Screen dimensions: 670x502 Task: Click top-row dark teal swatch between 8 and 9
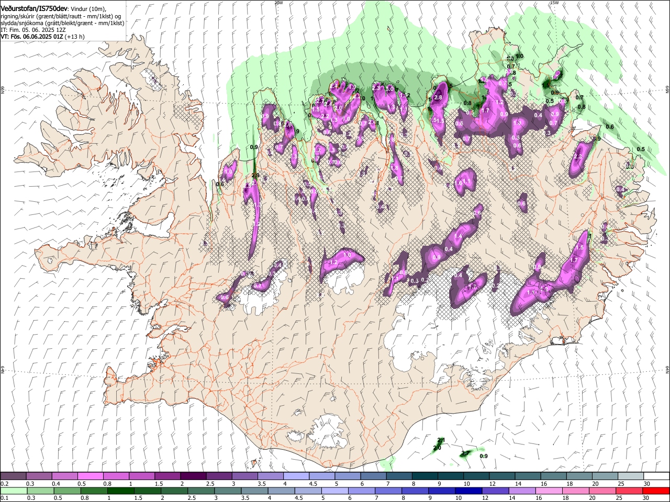coord(424,476)
